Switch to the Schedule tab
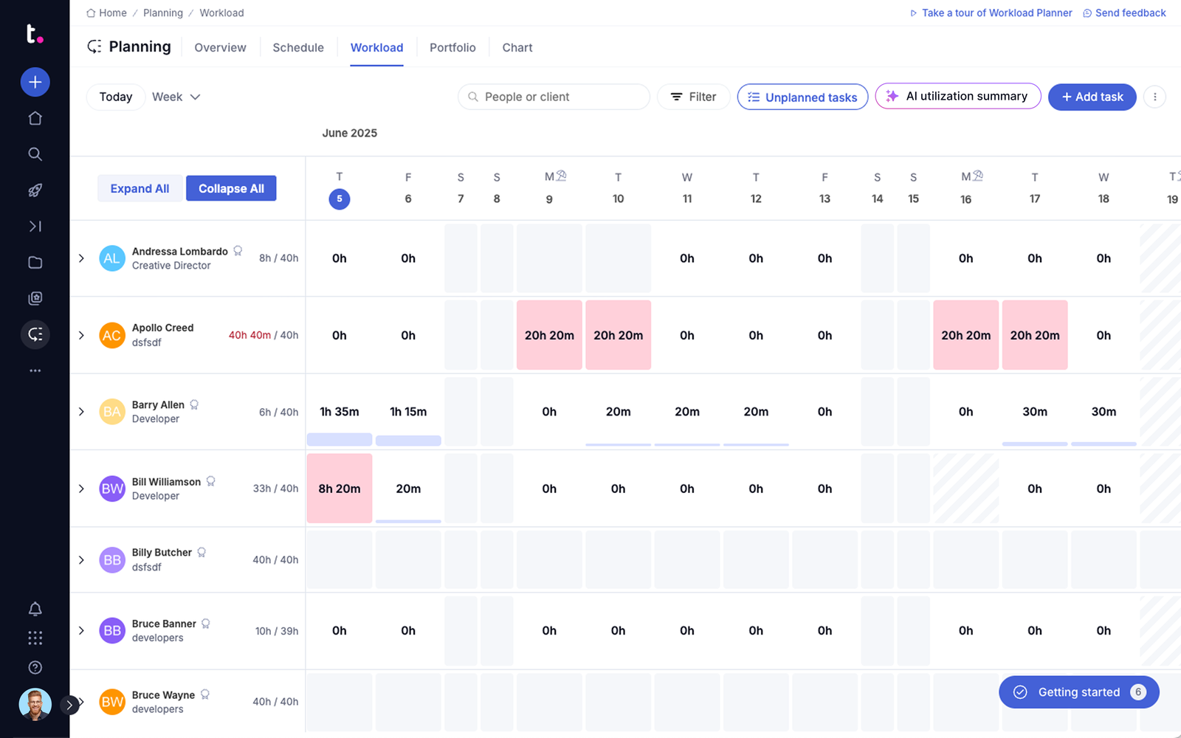Viewport: 1181px width, 738px height. pos(298,47)
